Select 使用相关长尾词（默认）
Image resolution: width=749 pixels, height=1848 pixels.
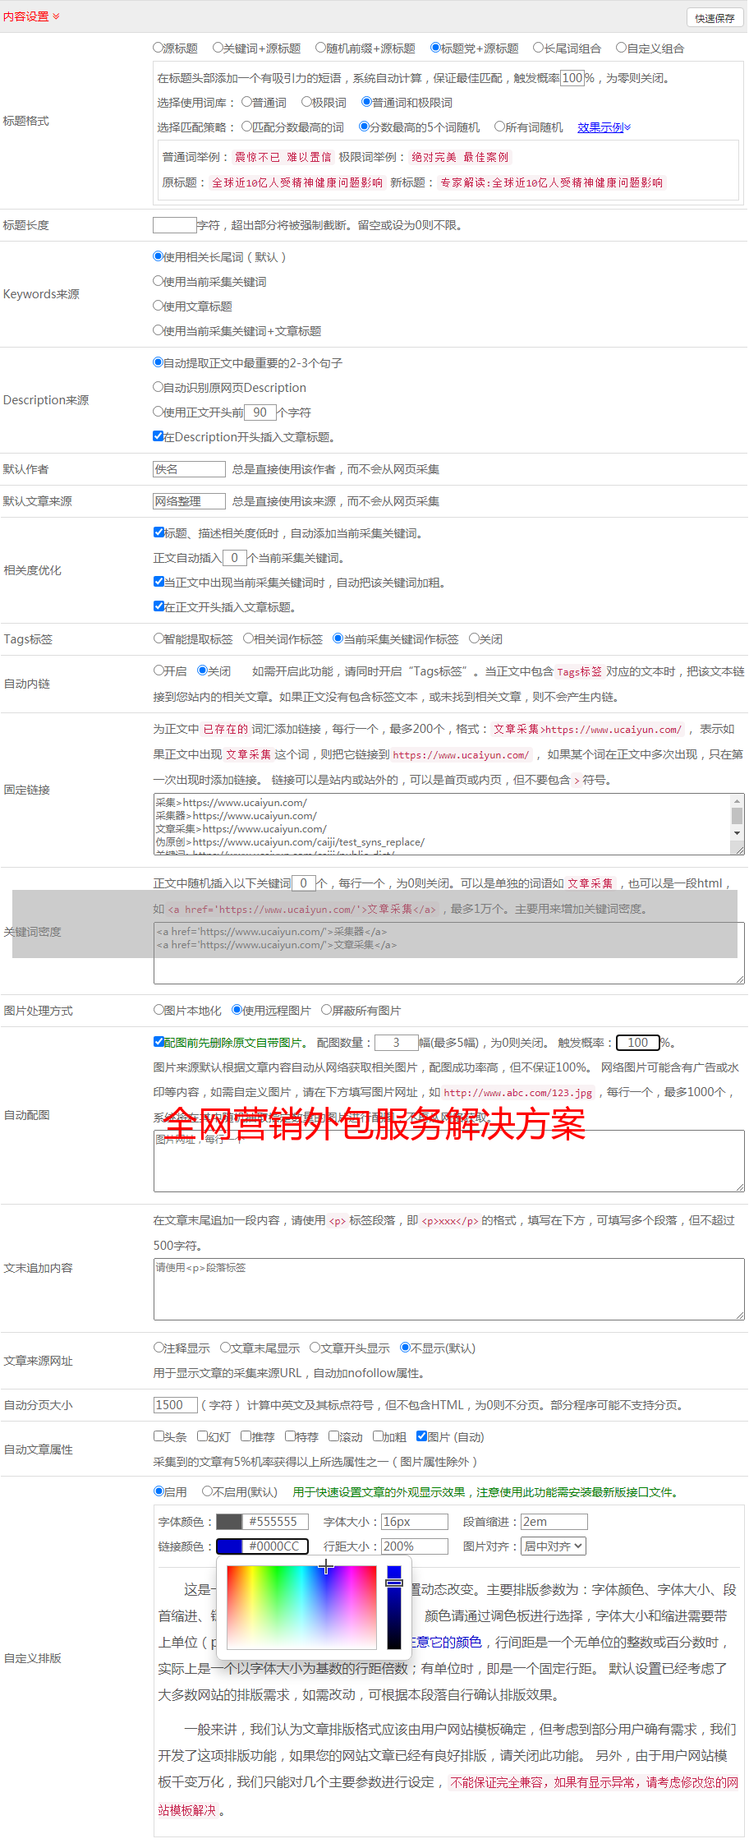pyautogui.click(x=159, y=256)
